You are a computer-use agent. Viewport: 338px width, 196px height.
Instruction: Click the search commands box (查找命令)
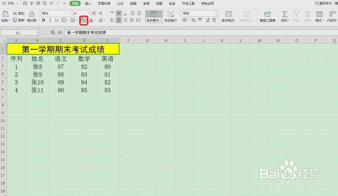click(327, 3)
